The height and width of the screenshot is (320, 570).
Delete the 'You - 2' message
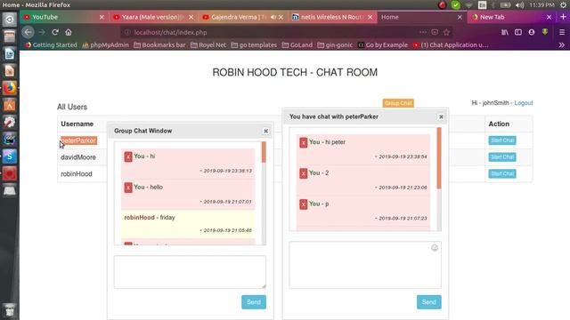click(x=303, y=173)
